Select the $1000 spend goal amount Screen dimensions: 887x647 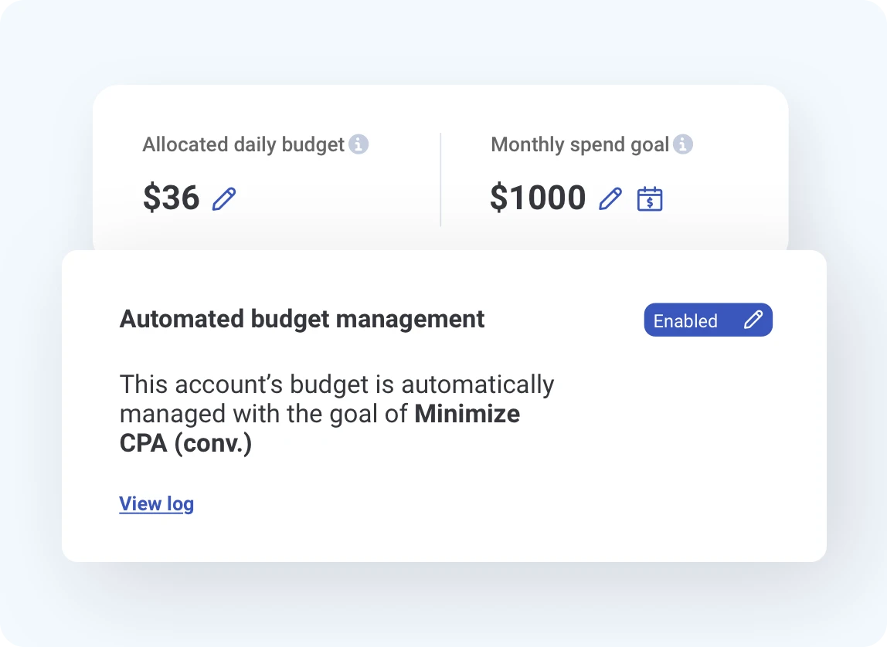538,198
